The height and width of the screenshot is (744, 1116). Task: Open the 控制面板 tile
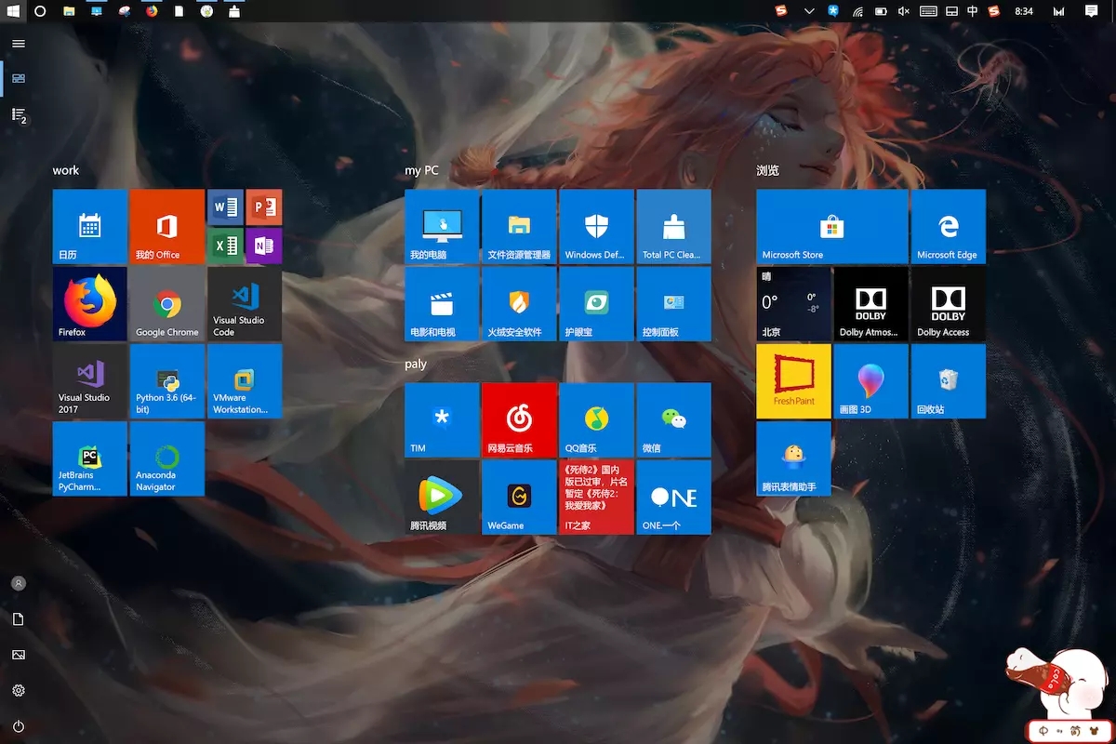[674, 304]
